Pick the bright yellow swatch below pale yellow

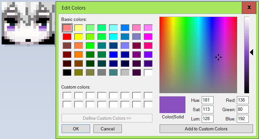pos(79,36)
